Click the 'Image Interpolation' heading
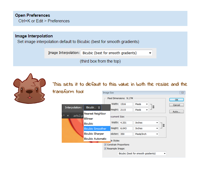Screen dimensions: 200x169 pos(34,36)
